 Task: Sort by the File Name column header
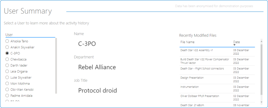tap(187, 42)
